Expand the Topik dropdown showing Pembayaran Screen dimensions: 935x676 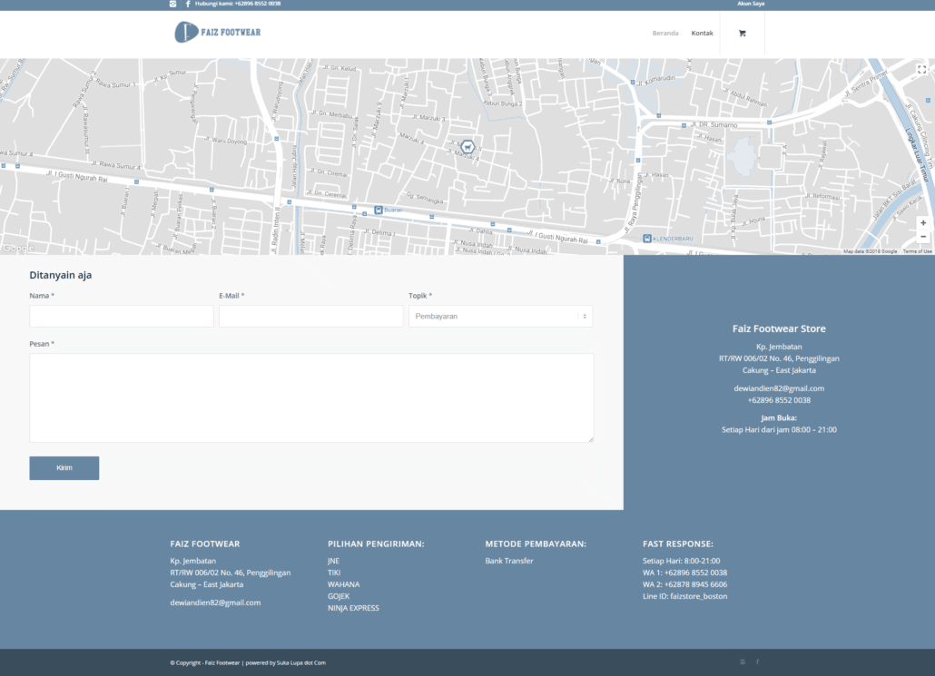pos(500,316)
